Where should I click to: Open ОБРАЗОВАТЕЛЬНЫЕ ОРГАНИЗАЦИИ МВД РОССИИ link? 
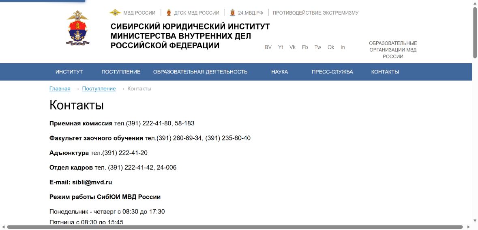coord(393,50)
